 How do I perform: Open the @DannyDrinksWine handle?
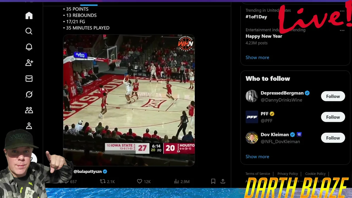point(281,100)
